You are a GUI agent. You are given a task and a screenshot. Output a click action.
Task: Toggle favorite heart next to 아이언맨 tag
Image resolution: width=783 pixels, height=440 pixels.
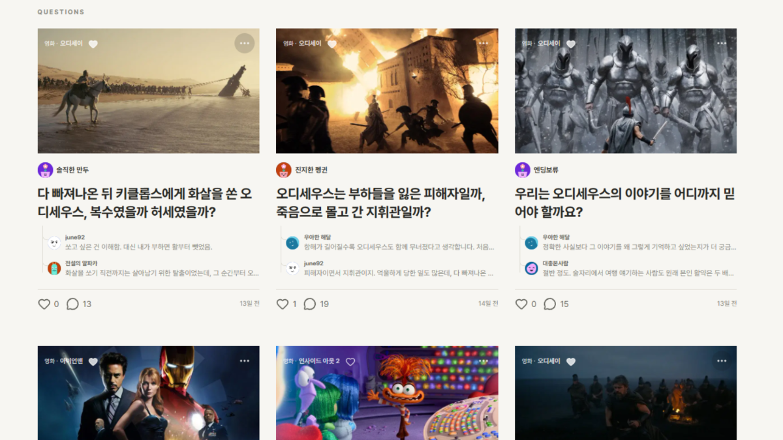point(93,362)
